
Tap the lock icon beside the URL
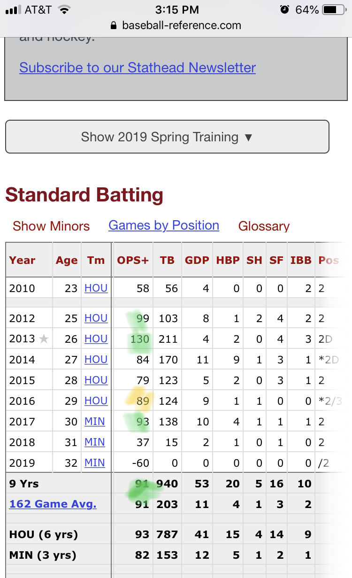pyautogui.click(x=113, y=25)
